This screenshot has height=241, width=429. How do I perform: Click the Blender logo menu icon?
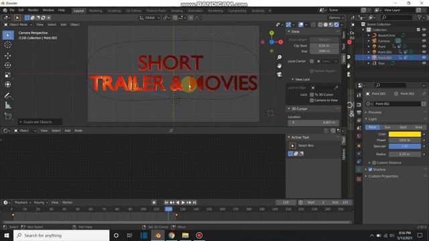(5, 11)
